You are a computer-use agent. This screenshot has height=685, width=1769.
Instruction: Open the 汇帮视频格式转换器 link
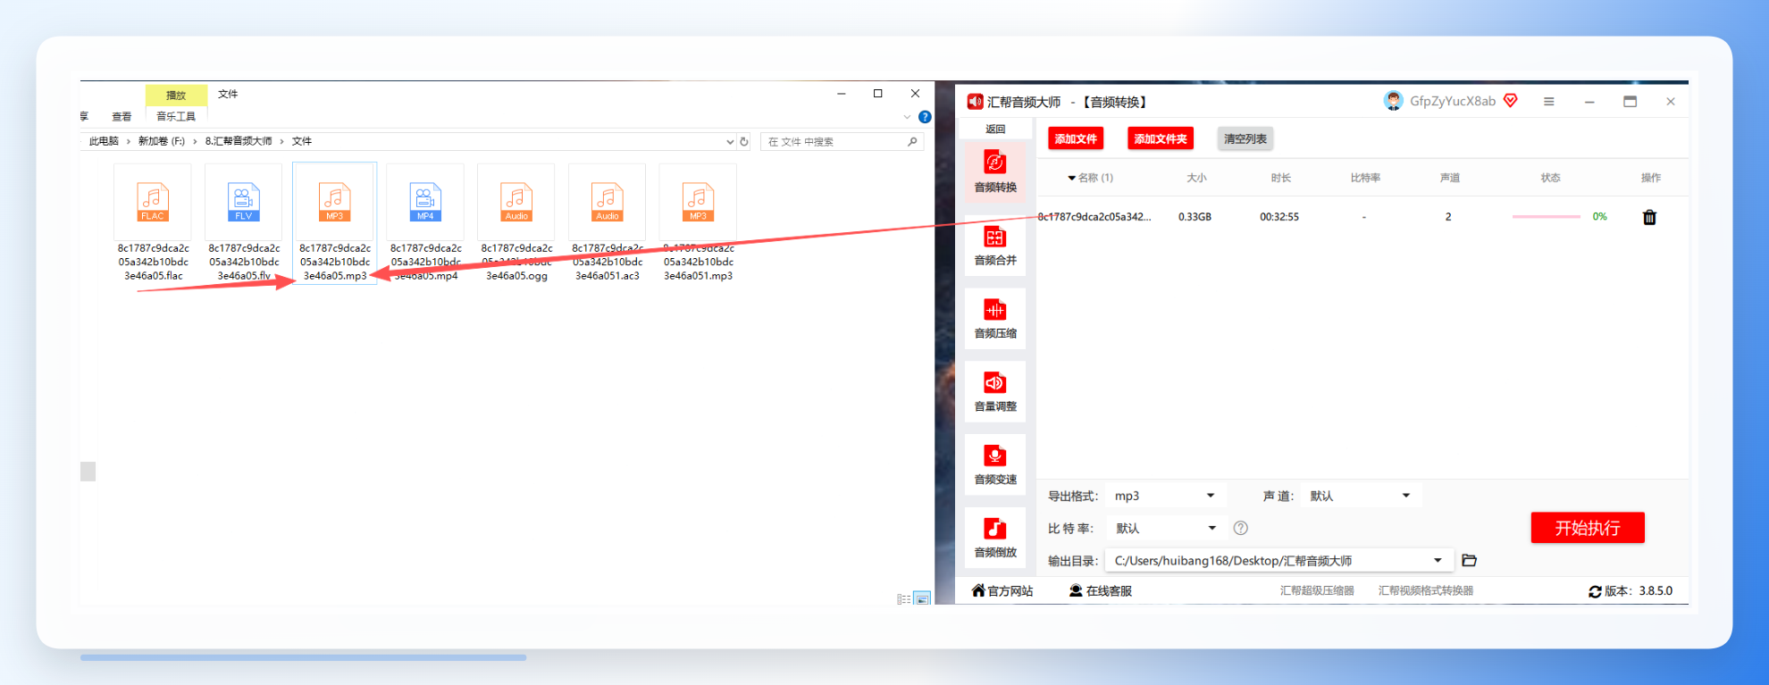[x=1426, y=591]
